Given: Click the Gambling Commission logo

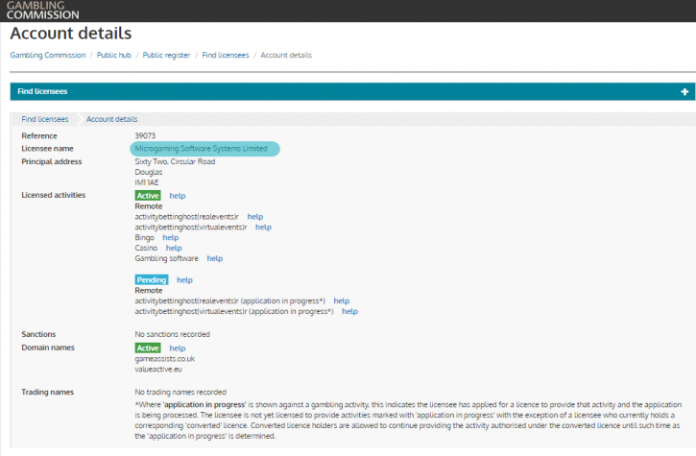Looking at the screenshot, I should click(x=42, y=11).
